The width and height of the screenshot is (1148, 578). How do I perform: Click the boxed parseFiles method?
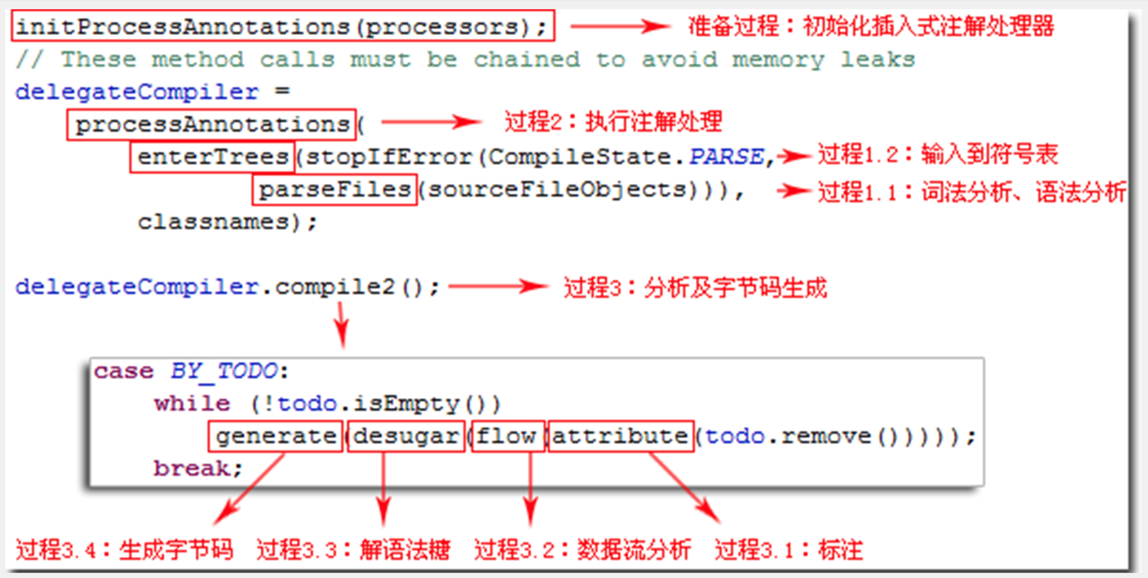point(335,190)
